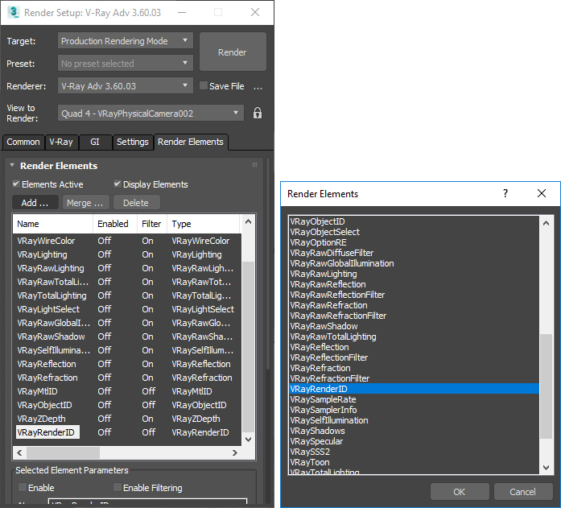Select VRayObjectSelect in dialog list
Viewport: 561px width, 508px height.
coord(414,232)
